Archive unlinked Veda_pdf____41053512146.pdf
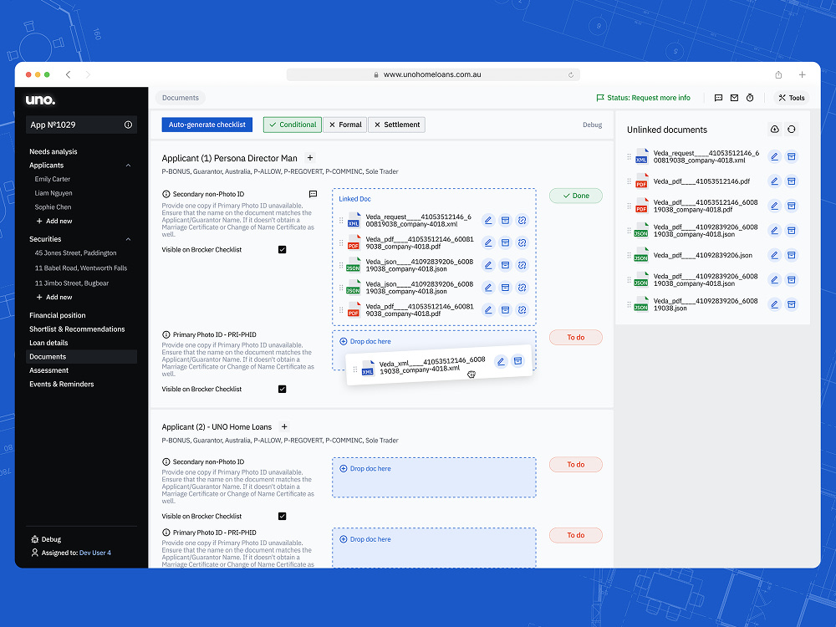The image size is (836, 627). pyautogui.click(x=791, y=181)
